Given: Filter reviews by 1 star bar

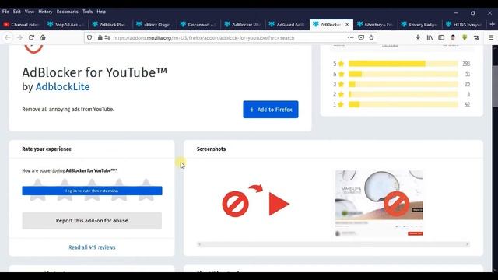Looking at the screenshot, I should click(403, 104).
